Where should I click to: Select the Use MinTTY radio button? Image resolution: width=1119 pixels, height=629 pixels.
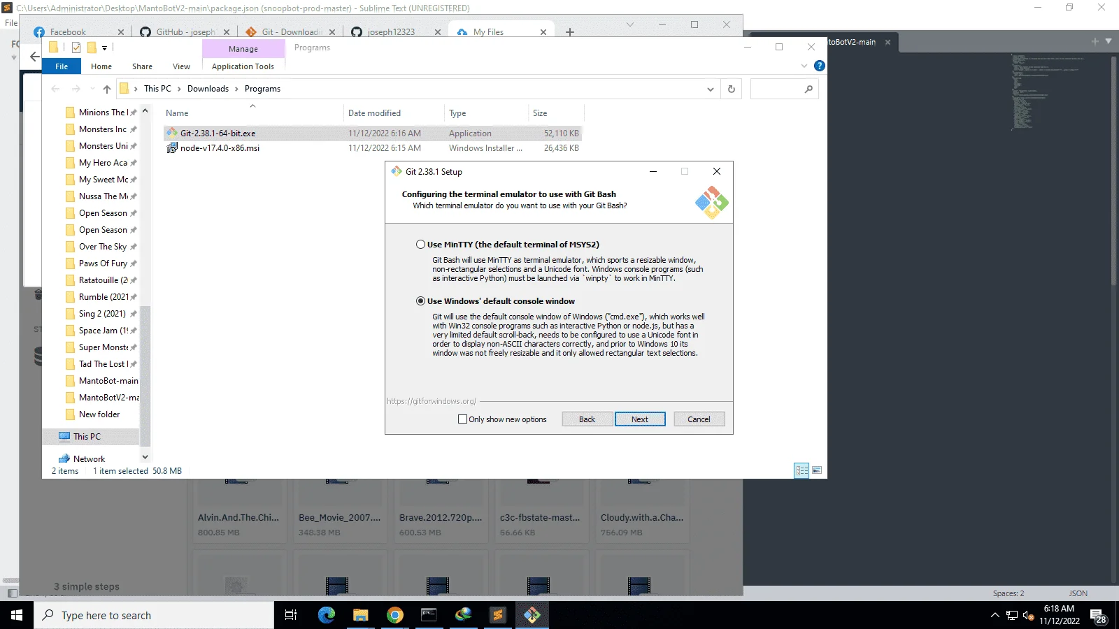420,245
